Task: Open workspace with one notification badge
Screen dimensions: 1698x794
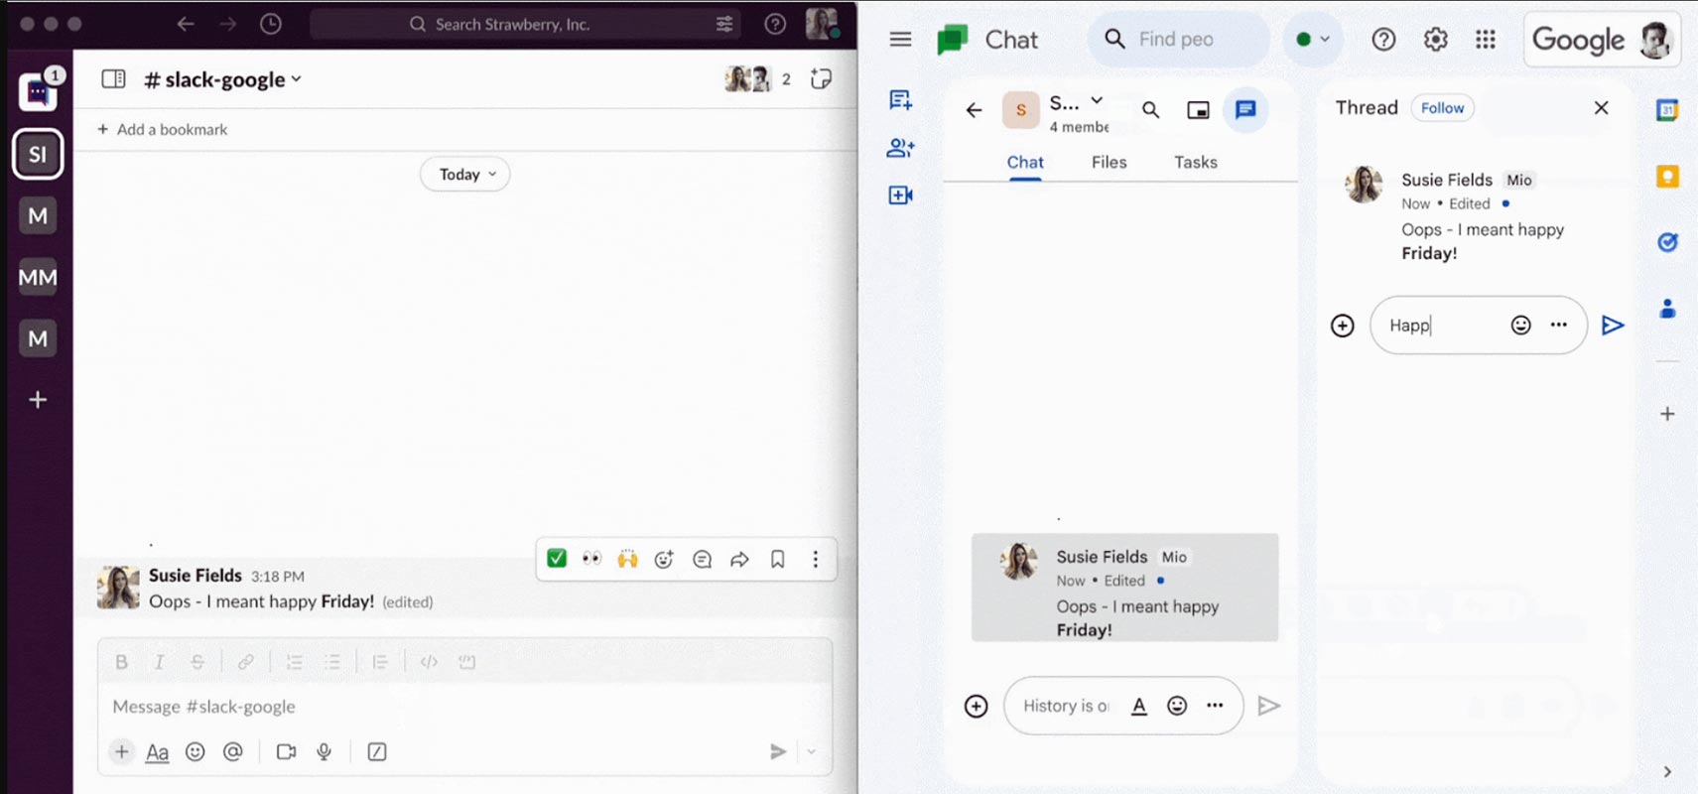Action: click(38, 92)
